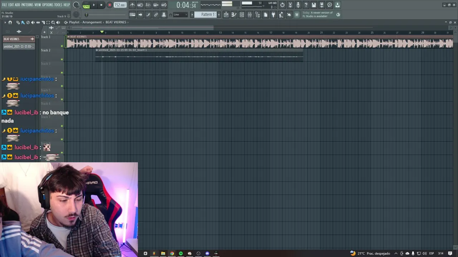The height and width of the screenshot is (257, 458).
Task: Open the Browser window icon
Action: (x=258, y=15)
